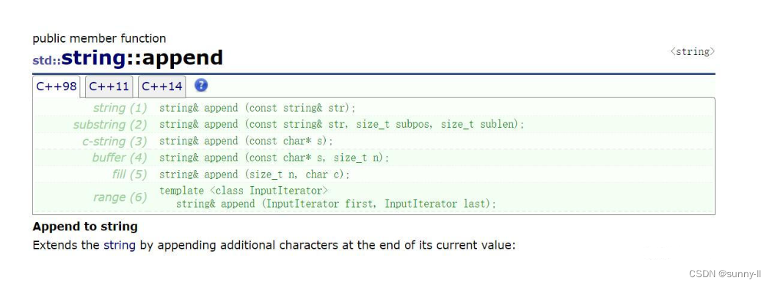
Task: Select the 'range (6)' overload label
Action: click(120, 197)
